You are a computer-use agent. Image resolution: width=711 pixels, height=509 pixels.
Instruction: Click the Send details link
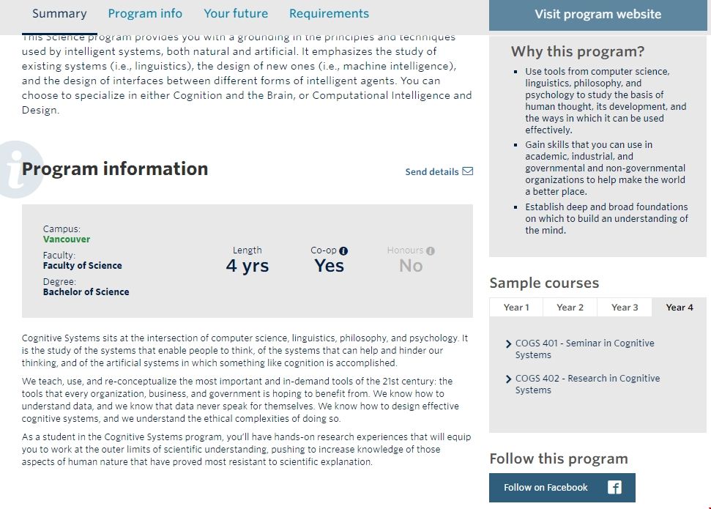point(432,172)
